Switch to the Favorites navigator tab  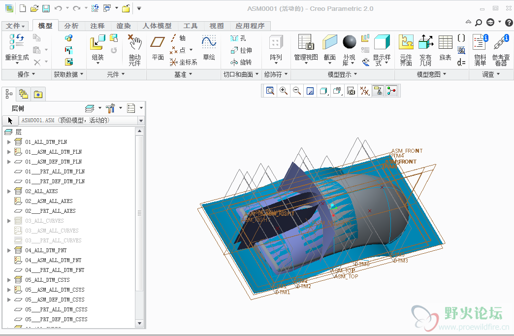(x=38, y=94)
